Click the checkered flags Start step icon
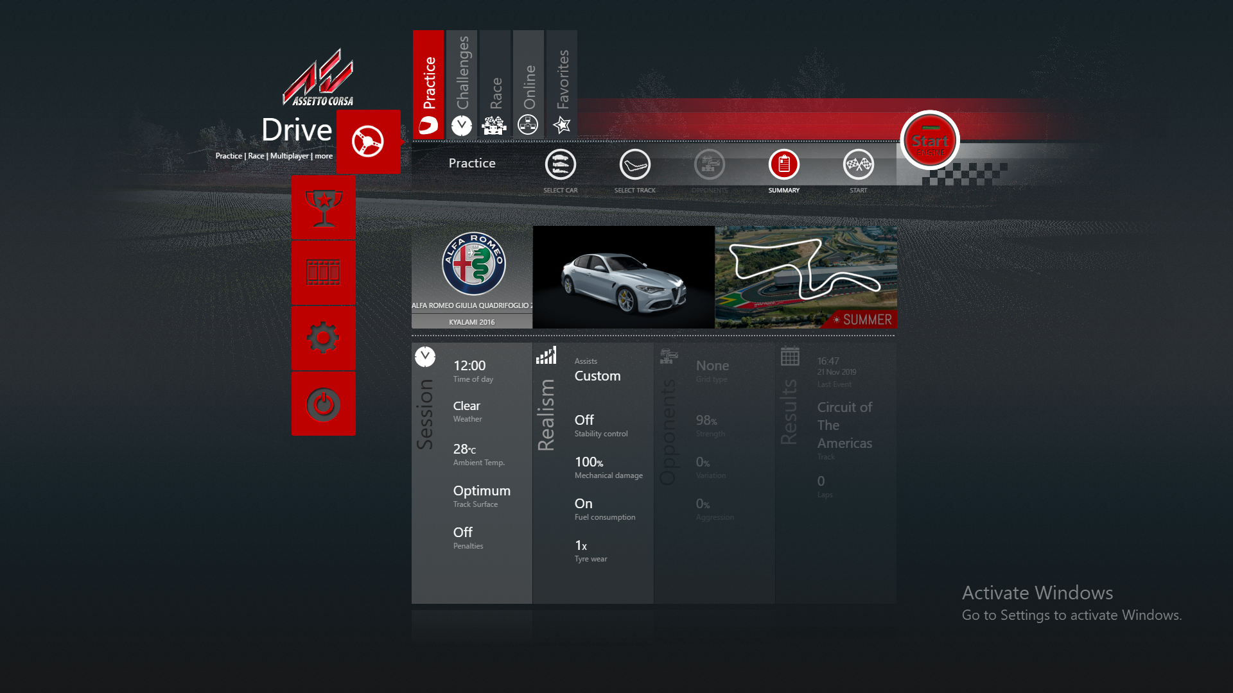This screenshot has width=1233, height=693. pos(858,165)
